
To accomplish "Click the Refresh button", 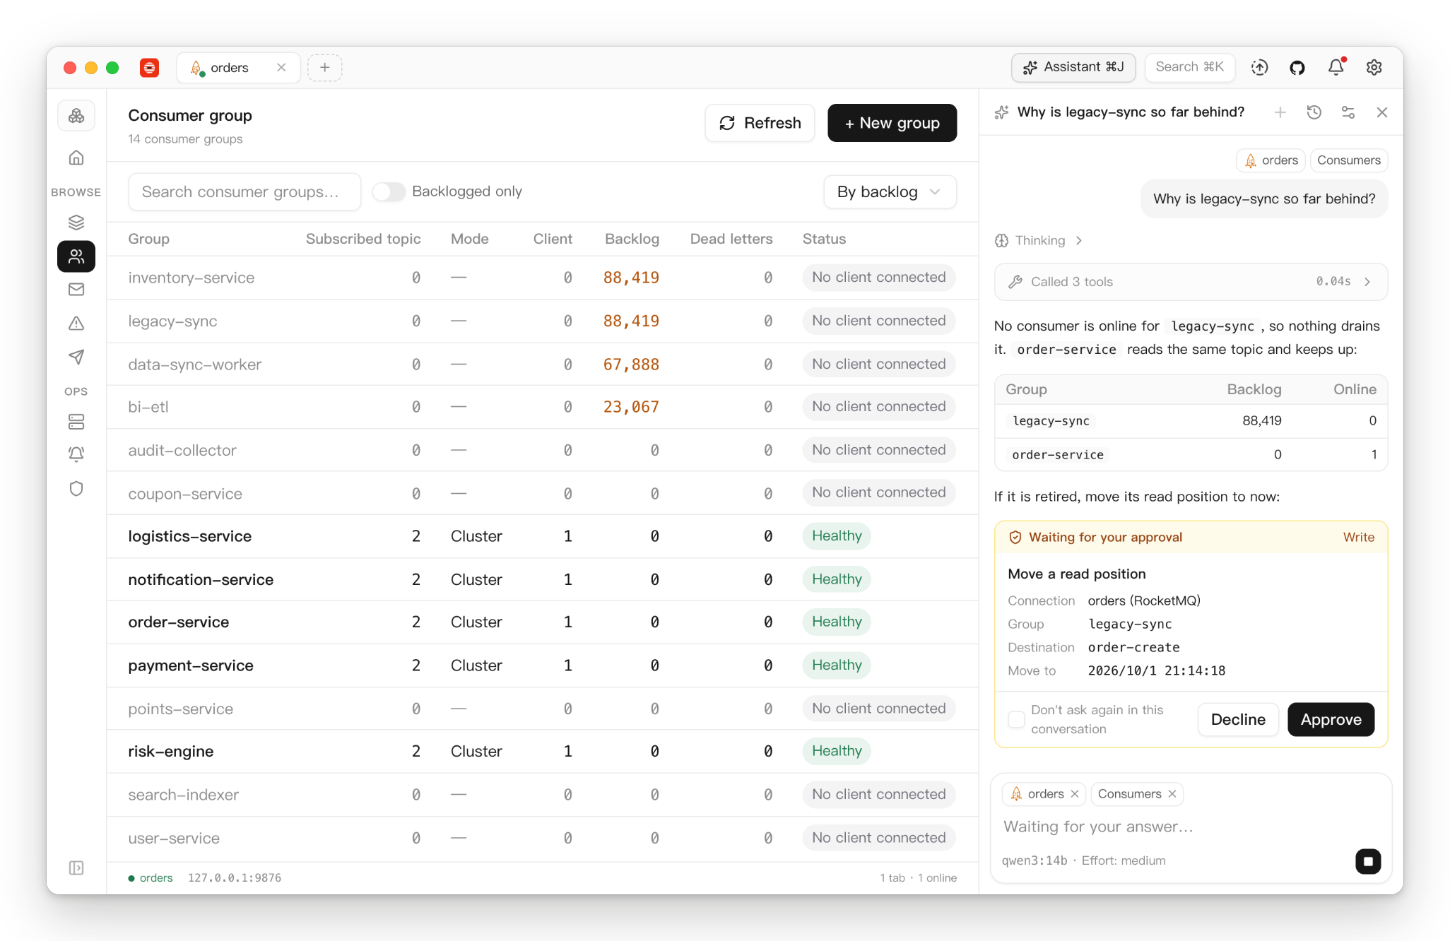I will [760, 123].
